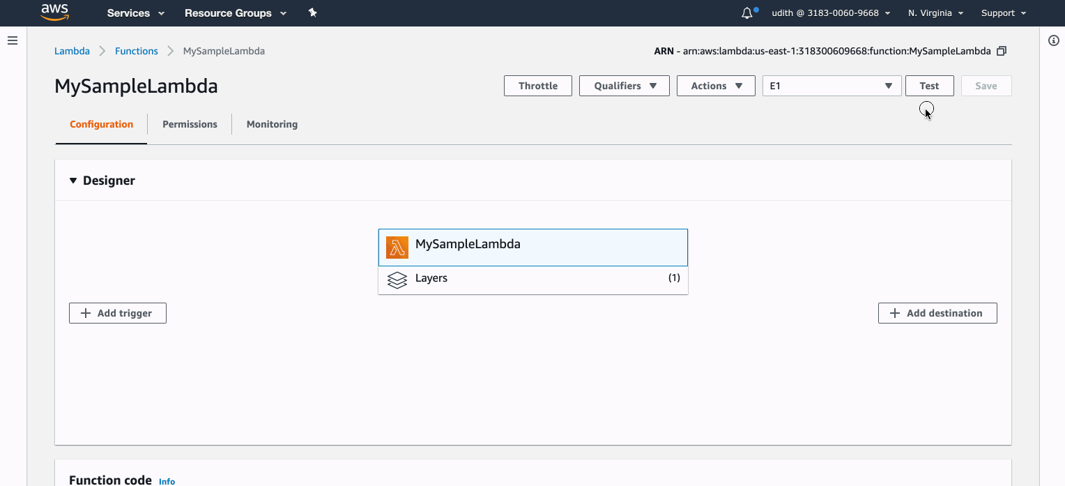
Task: Click the orange Lambda function icon
Action: (397, 248)
